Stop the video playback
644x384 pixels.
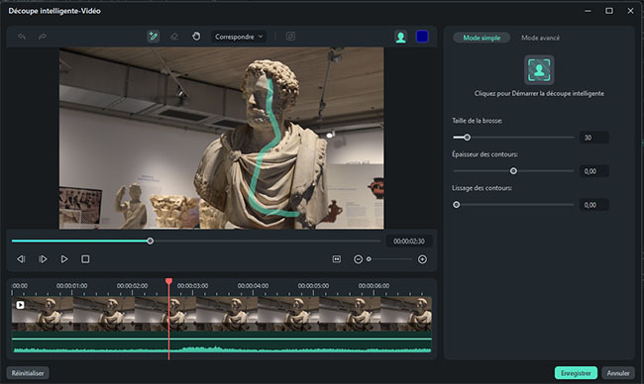[85, 259]
